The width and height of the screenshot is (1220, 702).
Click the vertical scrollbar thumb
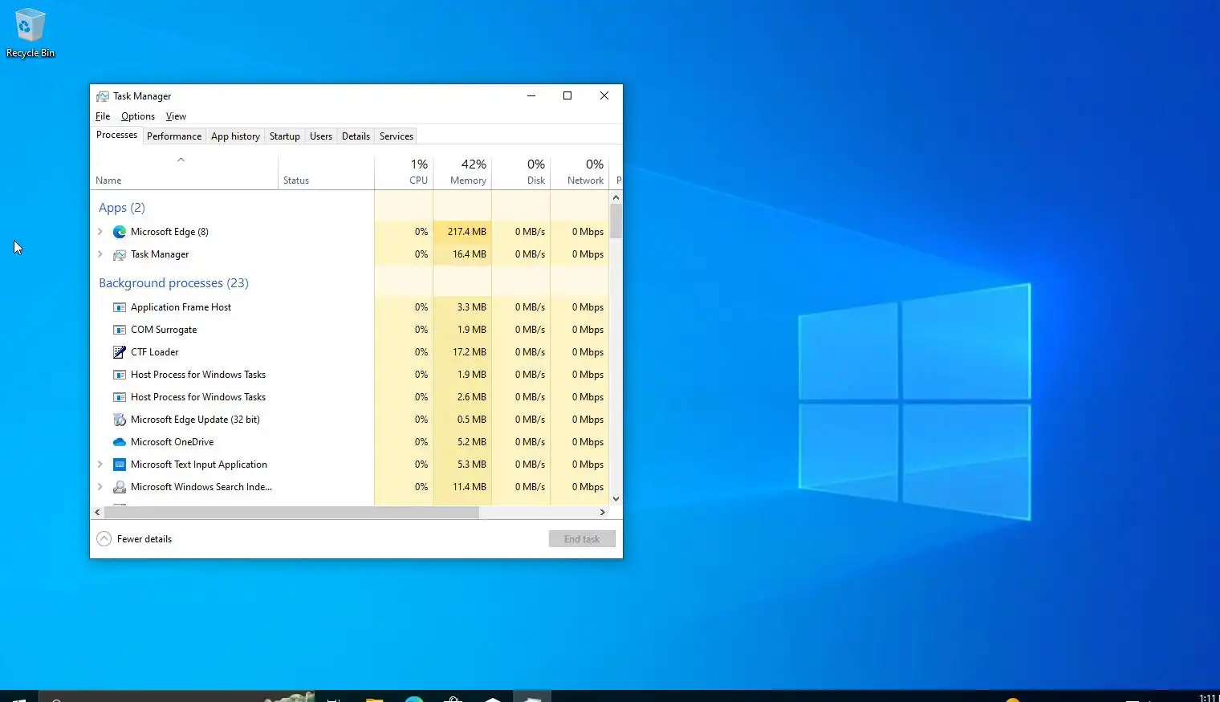click(616, 221)
